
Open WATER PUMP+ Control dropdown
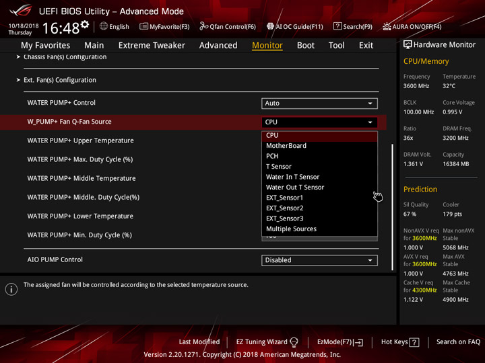(x=319, y=104)
